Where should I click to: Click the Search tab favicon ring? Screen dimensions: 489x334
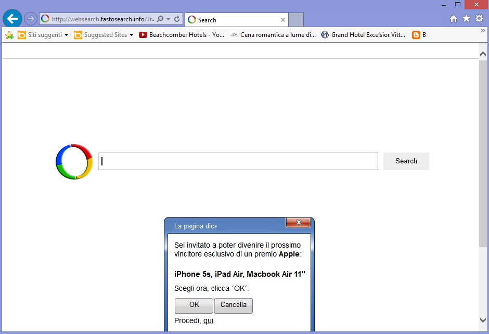[192, 20]
